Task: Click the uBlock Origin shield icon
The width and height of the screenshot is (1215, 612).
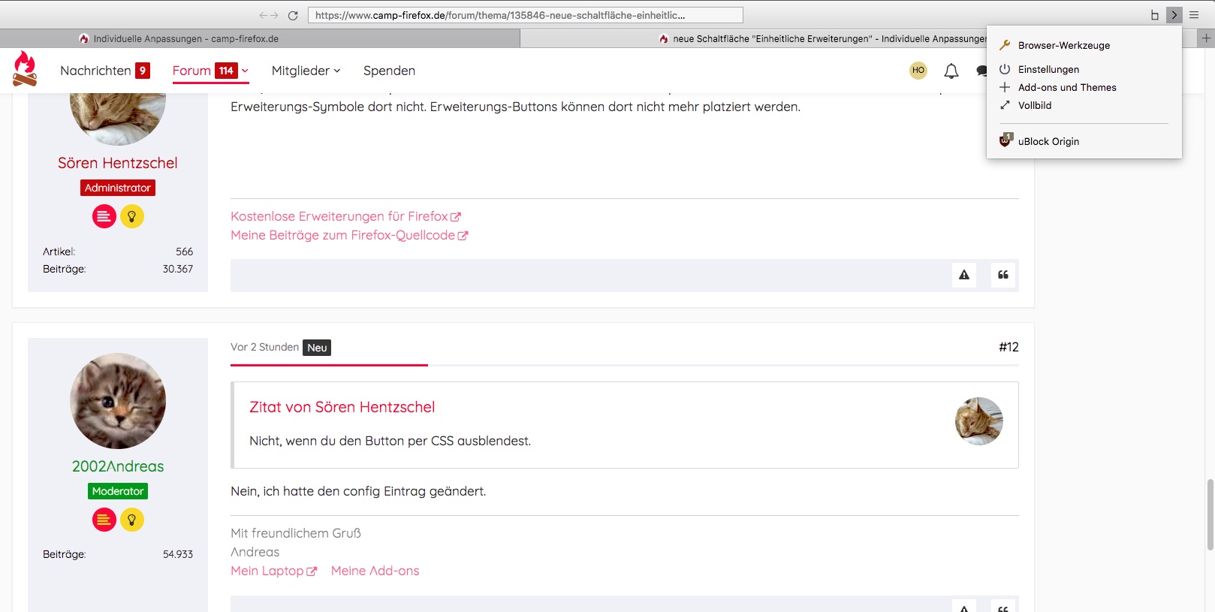Action: click(x=1006, y=140)
